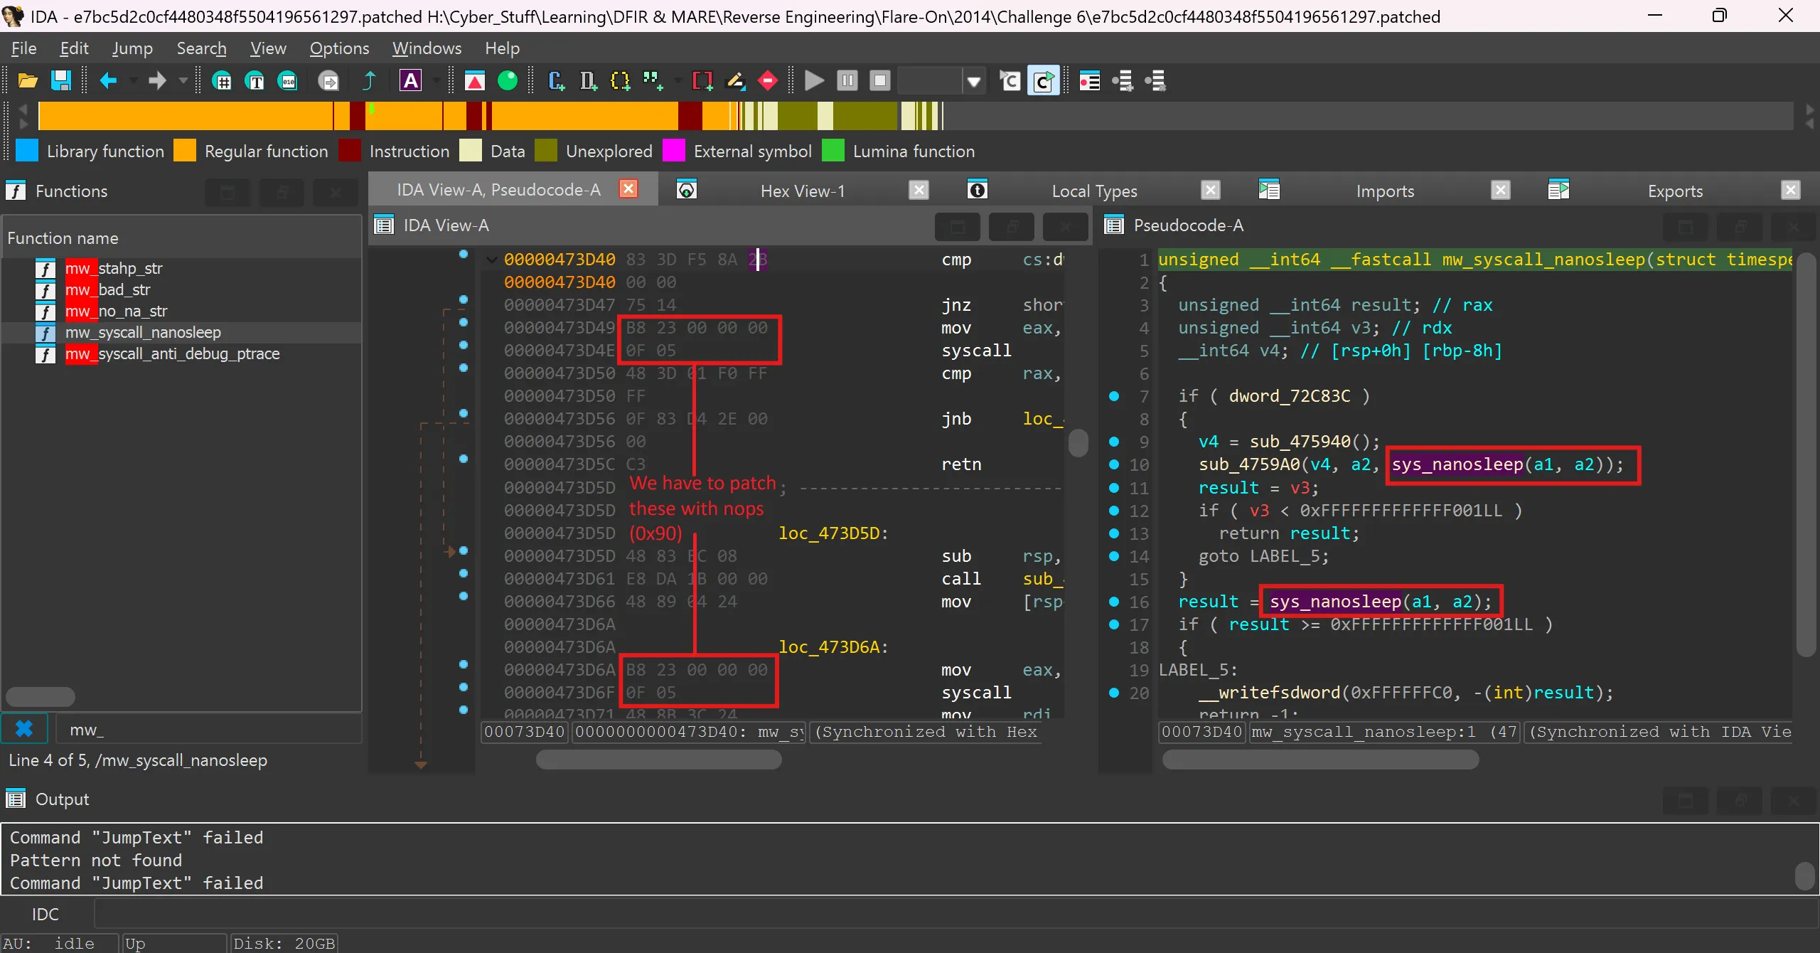Click the IDC command input field
1820x953 pixels.
click(924, 914)
